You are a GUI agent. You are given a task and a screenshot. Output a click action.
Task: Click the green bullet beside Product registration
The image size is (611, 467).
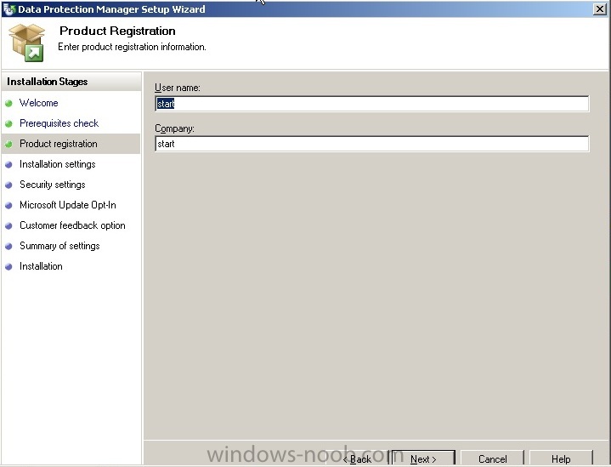pos(8,145)
